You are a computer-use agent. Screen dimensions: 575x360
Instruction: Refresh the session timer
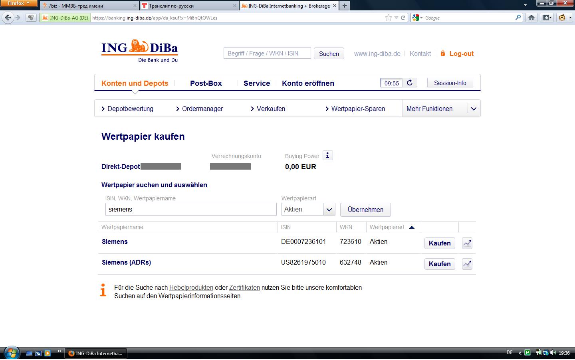point(410,83)
